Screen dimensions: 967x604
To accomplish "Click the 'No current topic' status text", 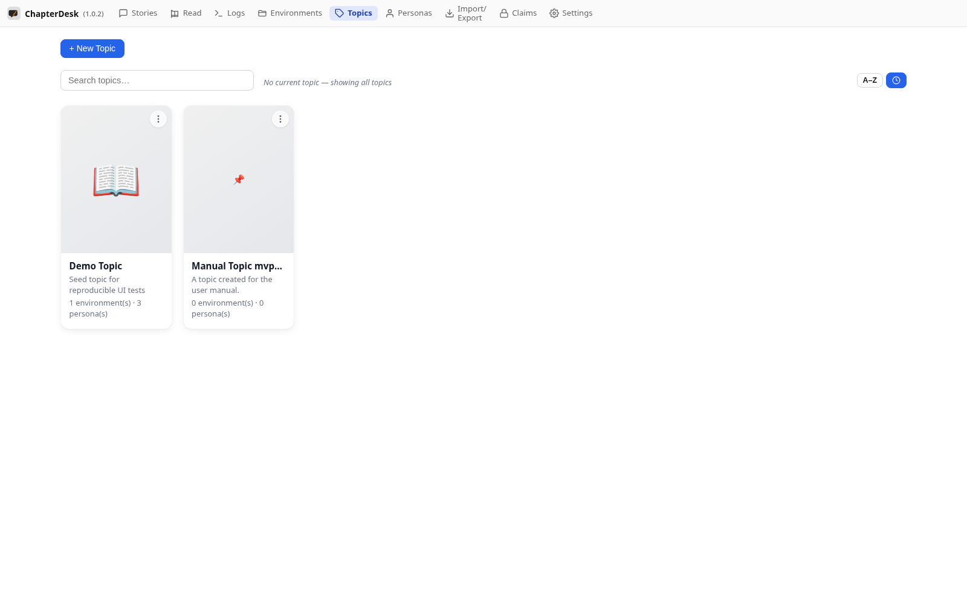I will [328, 83].
